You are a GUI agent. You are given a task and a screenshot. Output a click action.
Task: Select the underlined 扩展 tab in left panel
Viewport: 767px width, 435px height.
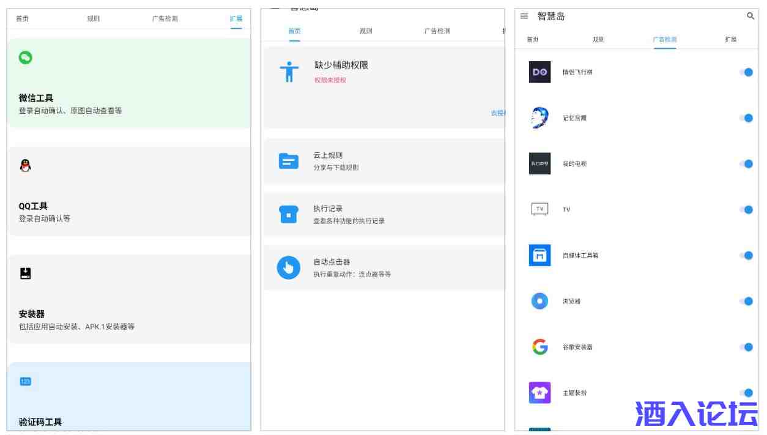pos(236,19)
